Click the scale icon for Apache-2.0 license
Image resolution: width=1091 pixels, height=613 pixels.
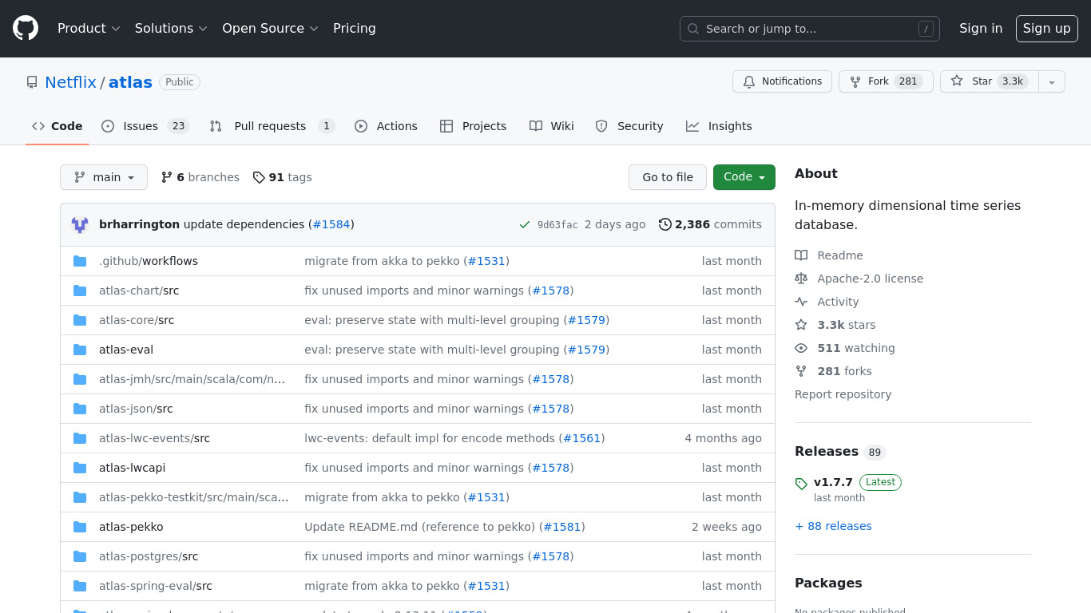coord(801,279)
